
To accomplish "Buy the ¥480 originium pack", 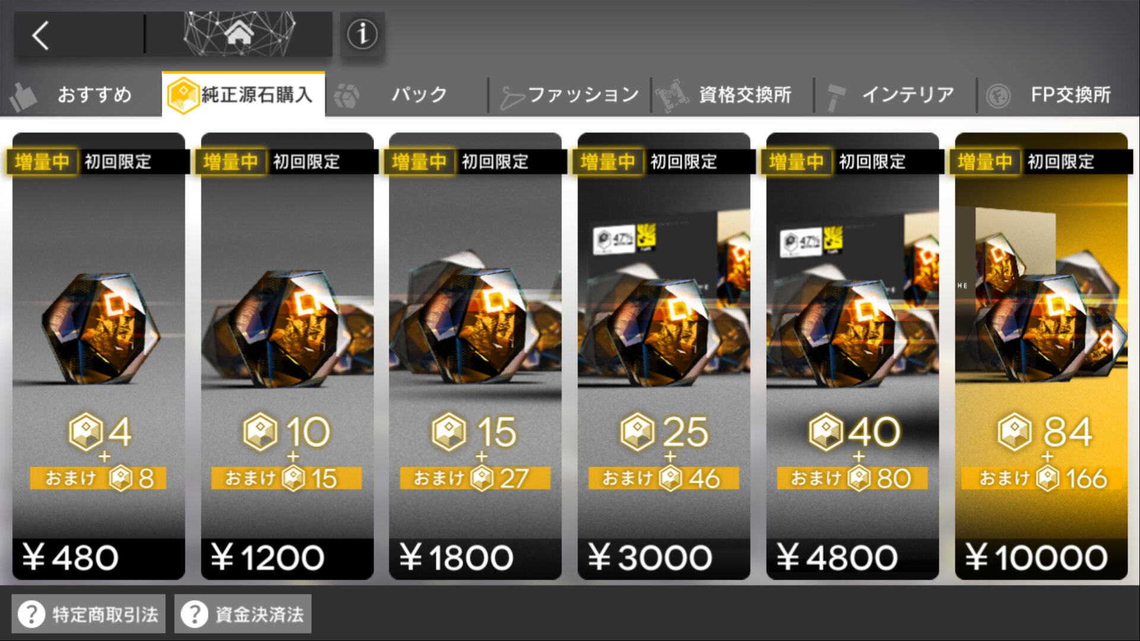I will [99, 356].
